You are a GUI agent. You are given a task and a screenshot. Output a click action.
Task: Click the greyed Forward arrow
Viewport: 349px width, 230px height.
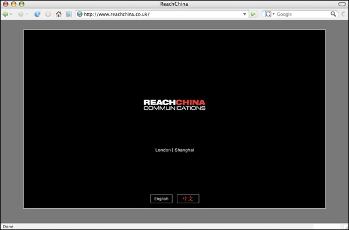click(21, 14)
